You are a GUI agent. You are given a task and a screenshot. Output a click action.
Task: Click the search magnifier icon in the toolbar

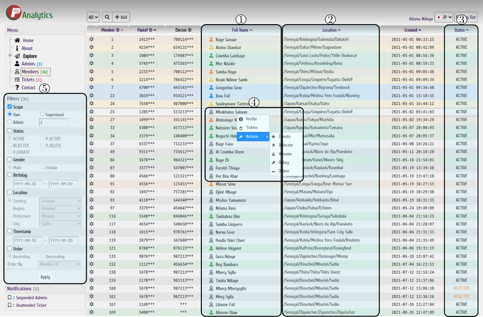107,17
